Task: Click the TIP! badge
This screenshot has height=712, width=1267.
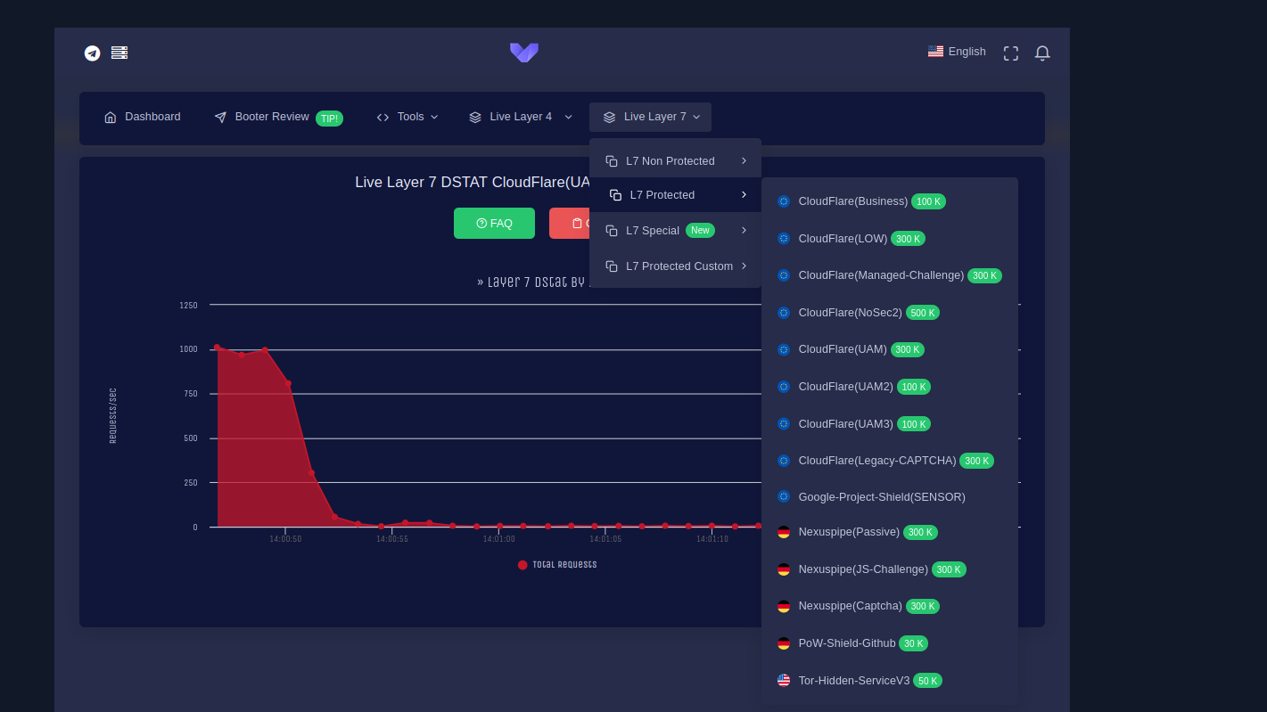Action: [329, 118]
